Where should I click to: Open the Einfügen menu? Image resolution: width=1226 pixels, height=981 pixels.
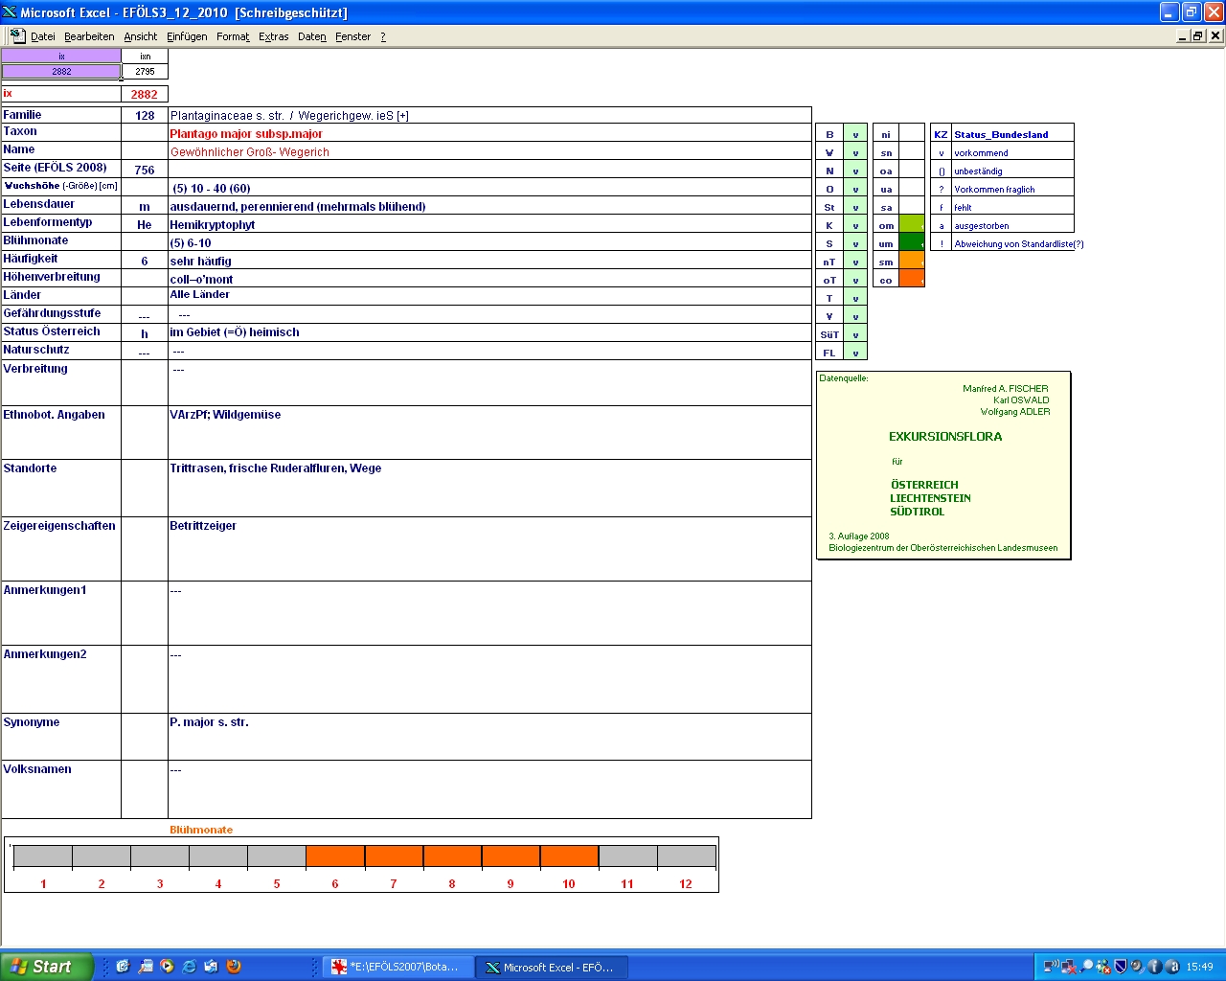pos(187,36)
